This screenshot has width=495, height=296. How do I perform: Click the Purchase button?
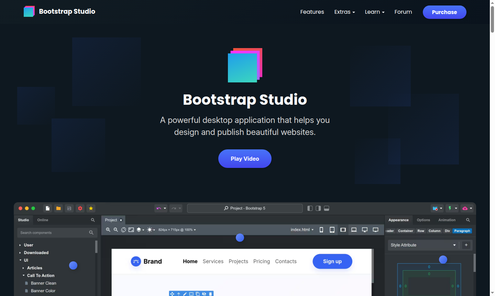[444, 12]
